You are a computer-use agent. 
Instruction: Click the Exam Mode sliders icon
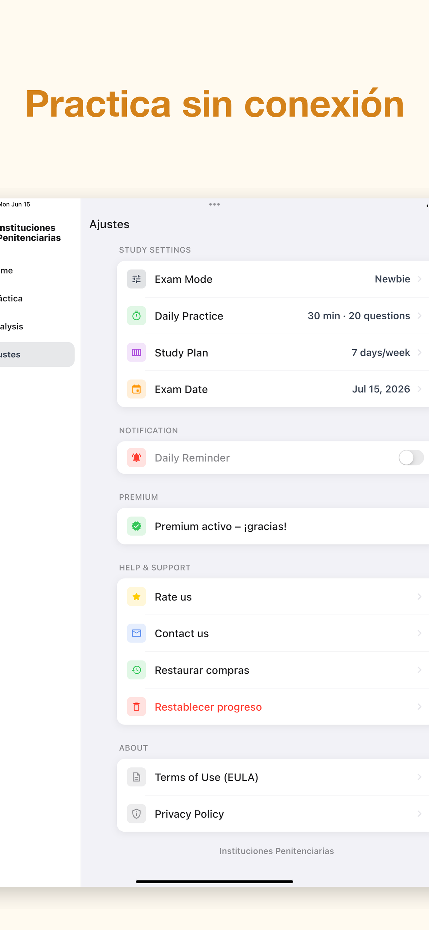click(136, 279)
